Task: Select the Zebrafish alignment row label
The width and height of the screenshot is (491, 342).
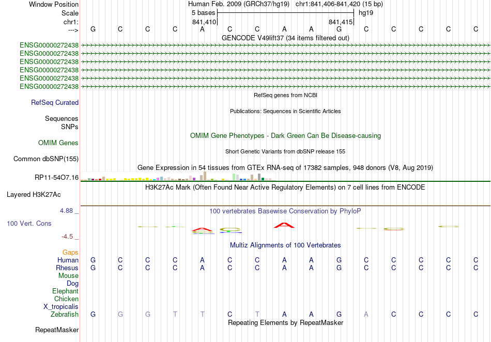Action: [x=65, y=314]
